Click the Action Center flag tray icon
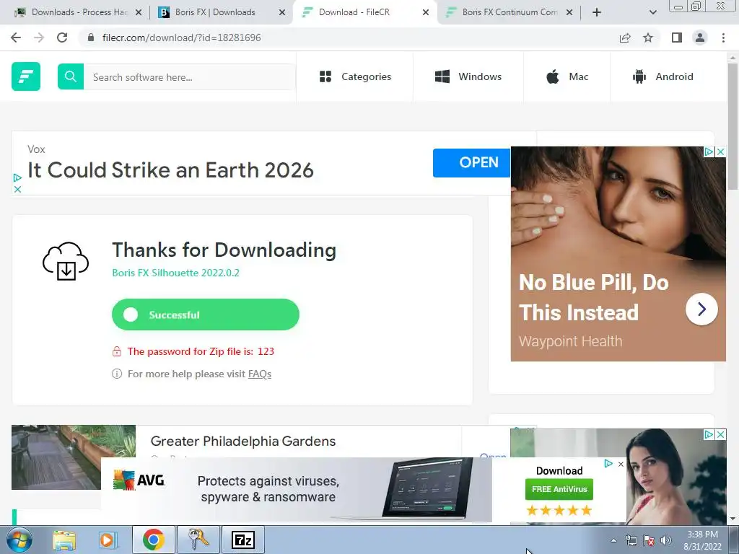This screenshot has width=739, height=554. click(x=649, y=540)
